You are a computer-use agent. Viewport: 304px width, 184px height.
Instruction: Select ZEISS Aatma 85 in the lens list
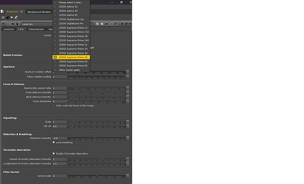tap(71, 15)
